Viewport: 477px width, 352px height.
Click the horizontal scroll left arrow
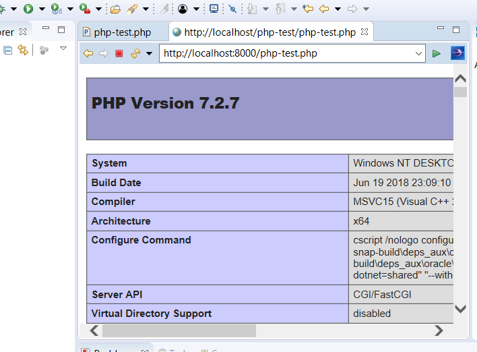tap(94, 330)
